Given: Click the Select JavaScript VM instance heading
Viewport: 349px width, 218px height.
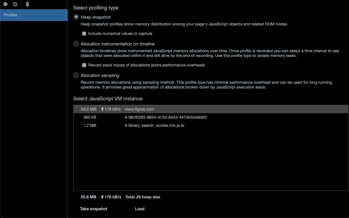Looking at the screenshot, I should tap(107, 98).
